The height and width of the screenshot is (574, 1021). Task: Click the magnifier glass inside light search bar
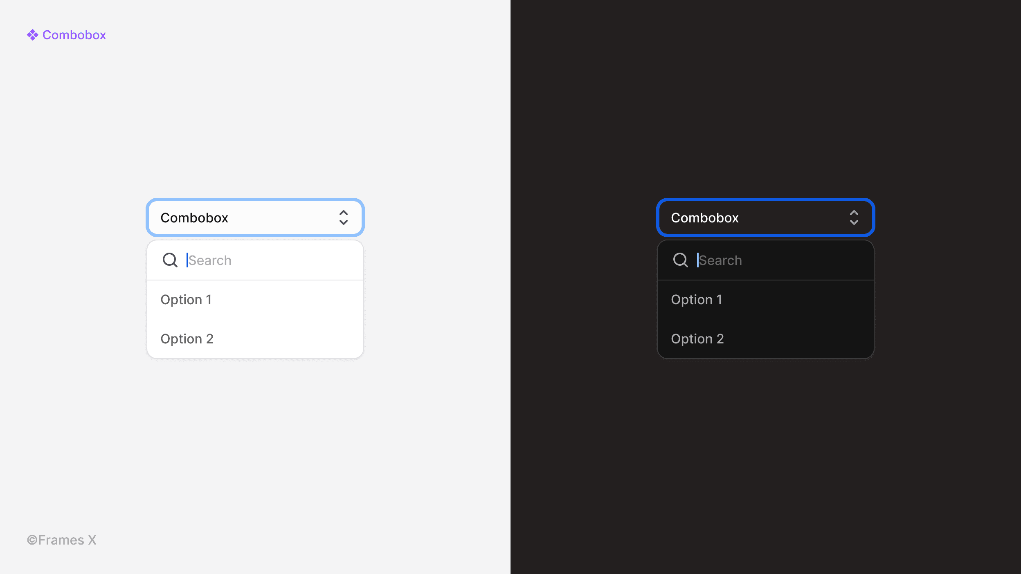[170, 260]
